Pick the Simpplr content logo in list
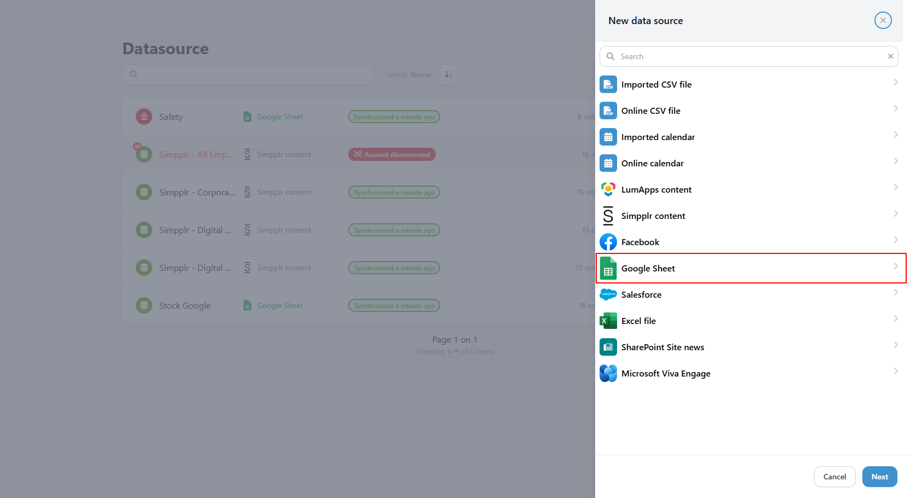Viewport: 910px width, 498px height. pos(608,216)
